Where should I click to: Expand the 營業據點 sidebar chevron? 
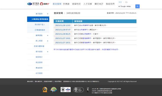click(x=48, y=35)
